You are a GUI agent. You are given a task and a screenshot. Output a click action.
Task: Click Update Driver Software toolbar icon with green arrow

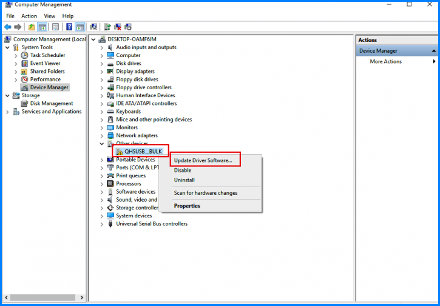pyautogui.click(x=107, y=27)
